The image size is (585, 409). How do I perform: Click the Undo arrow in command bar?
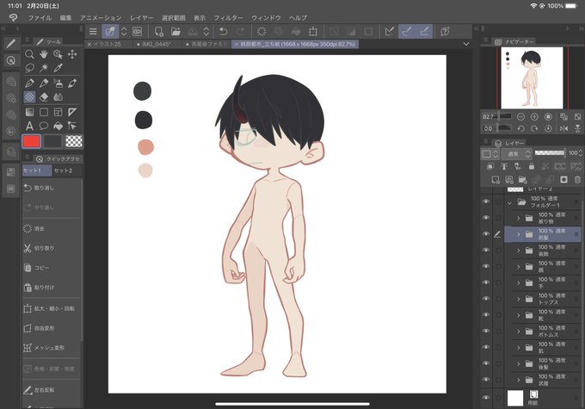224,32
